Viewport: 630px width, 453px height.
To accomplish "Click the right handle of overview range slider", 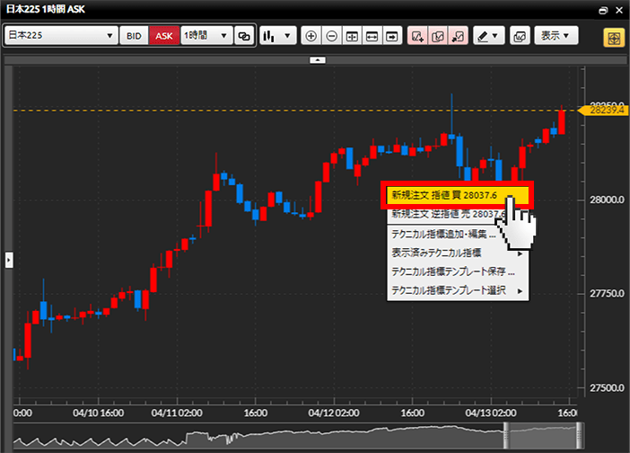I will [x=579, y=435].
